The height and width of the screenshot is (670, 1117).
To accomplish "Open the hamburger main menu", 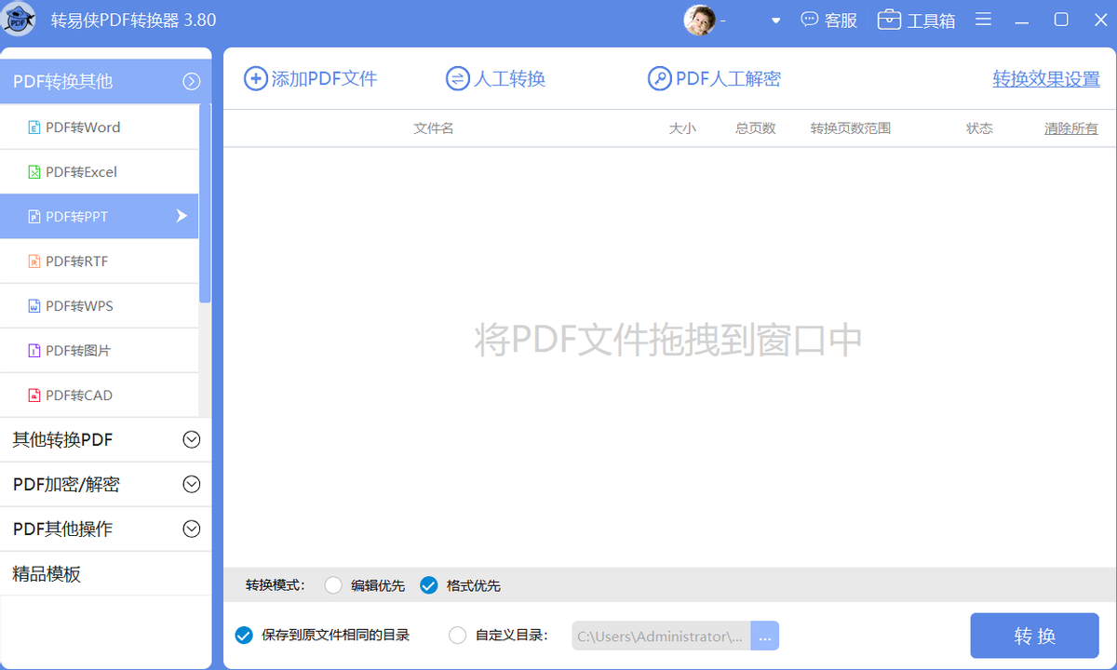I will [x=983, y=20].
